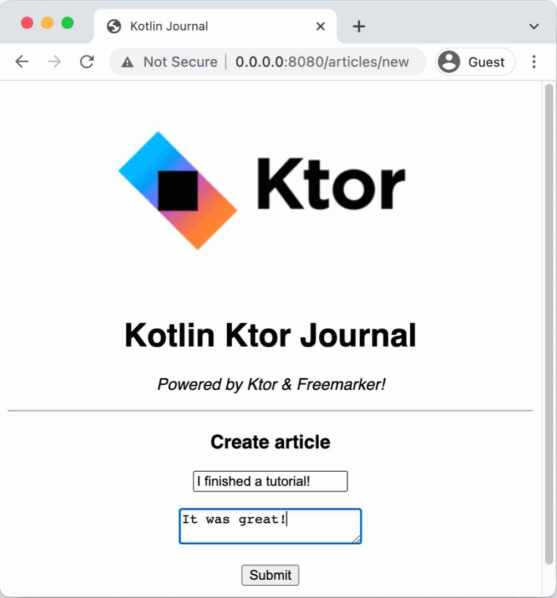Maximize the window with the green button
This screenshot has width=557, height=598.
pyautogui.click(x=68, y=23)
